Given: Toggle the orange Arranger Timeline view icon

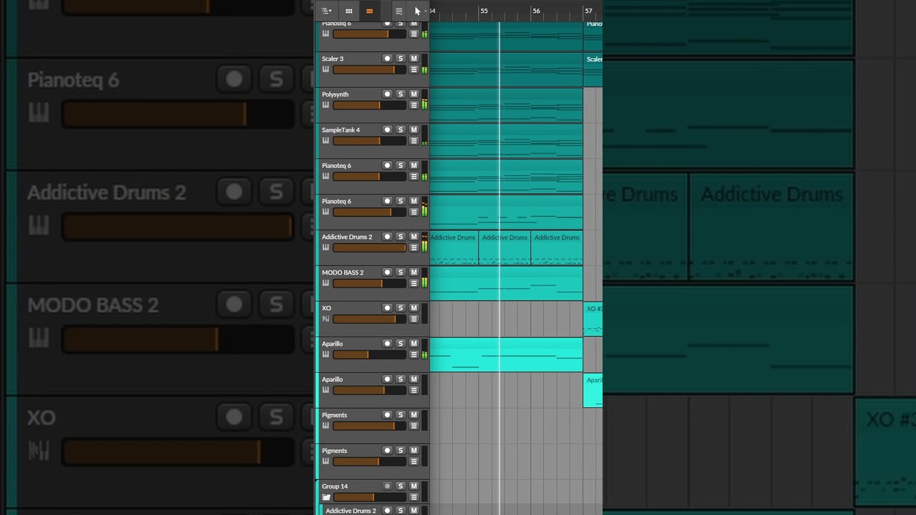Looking at the screenshot, I should tap(369, 11).
